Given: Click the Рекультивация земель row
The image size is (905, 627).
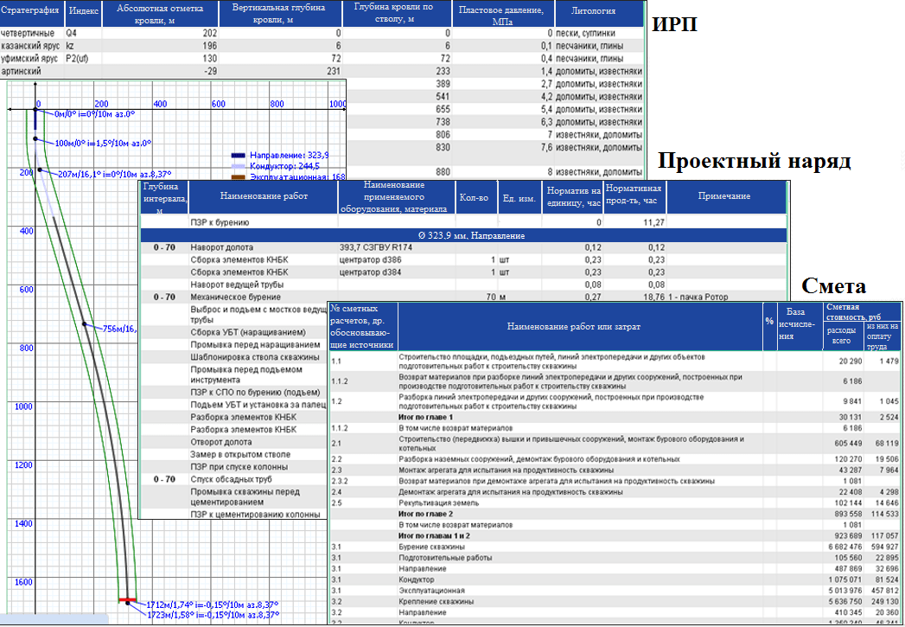Looking at the screenshot, I should pyautogui.click(x=615, y=502).
